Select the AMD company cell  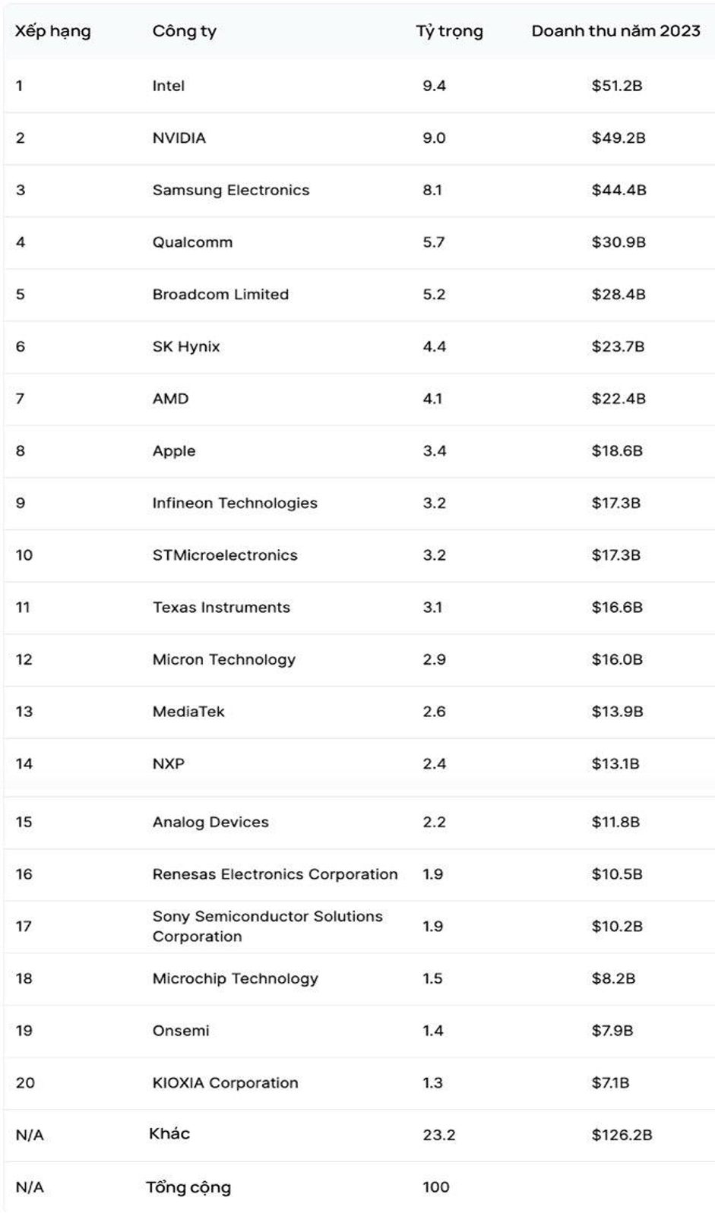point(170,399)
